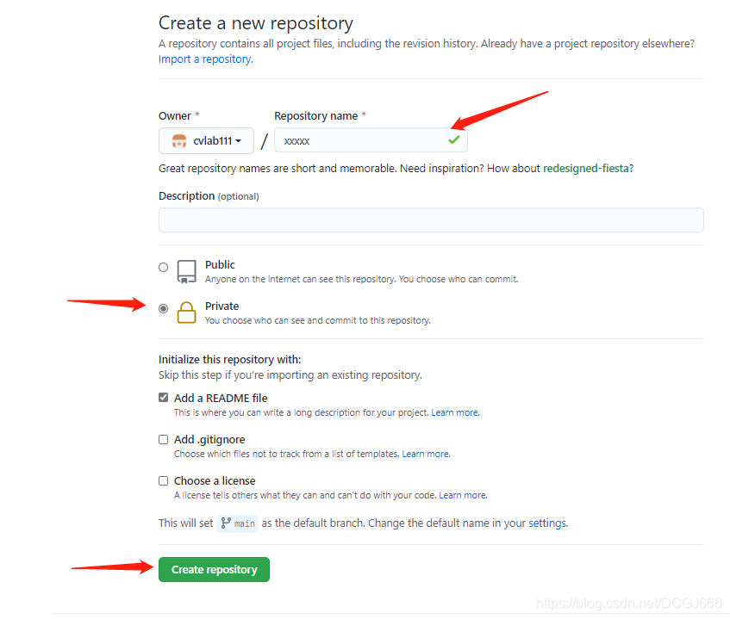Click the Add .gitignore label
This screenshot has width=730, height=619.
click(x=209, y=440)
